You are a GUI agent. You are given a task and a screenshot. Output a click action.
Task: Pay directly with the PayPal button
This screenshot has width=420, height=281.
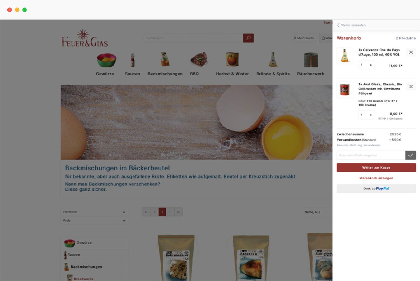tap(376, 188)
